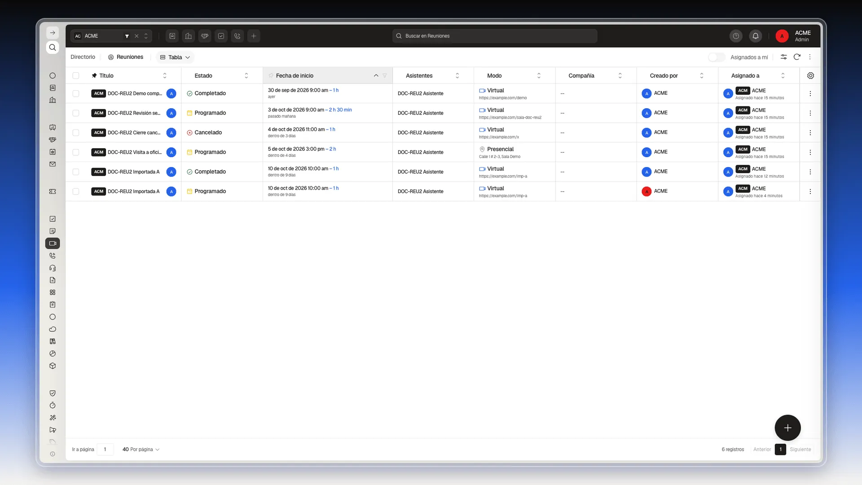Refresh the meetings table

click(797, 57)
